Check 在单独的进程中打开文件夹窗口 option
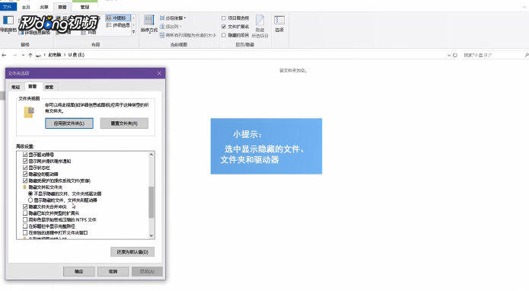 (x=25, y=232)
